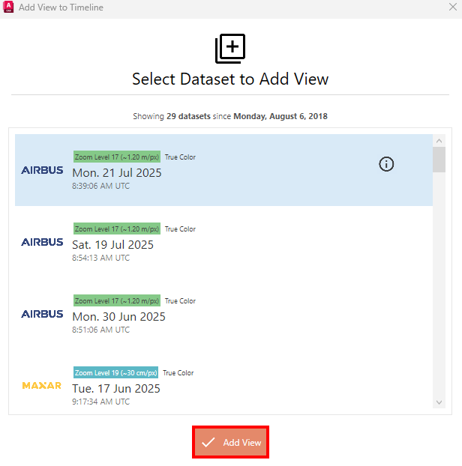Click the Airbus logo for 19 Jul 2025
The image size is (462, 466).
pos(42,242)
